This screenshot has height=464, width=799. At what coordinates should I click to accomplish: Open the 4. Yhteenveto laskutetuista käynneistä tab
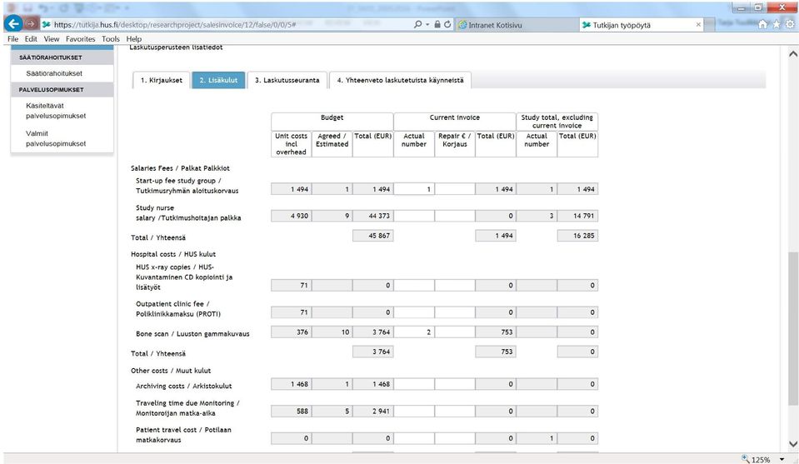401,80
